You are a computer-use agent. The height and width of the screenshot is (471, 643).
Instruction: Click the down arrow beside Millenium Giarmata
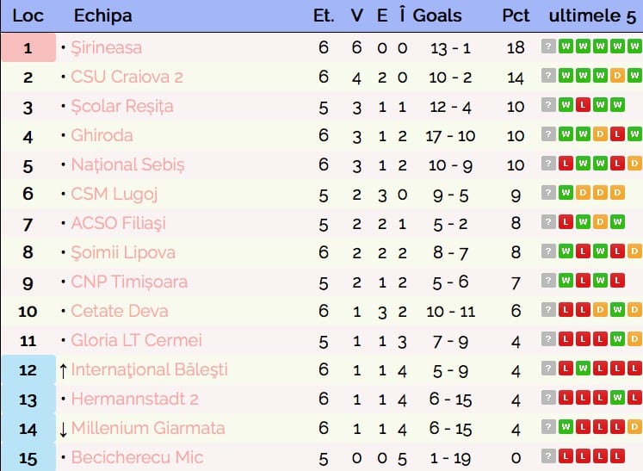(63, 428)
